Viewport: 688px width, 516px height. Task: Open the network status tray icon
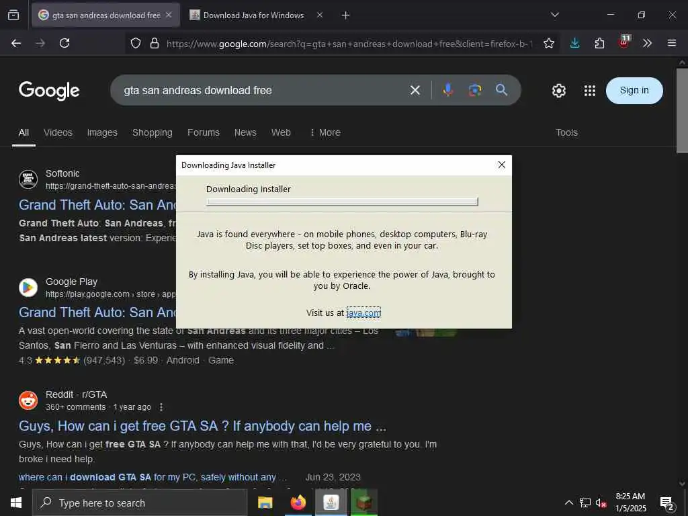click(x=585, y=503)
